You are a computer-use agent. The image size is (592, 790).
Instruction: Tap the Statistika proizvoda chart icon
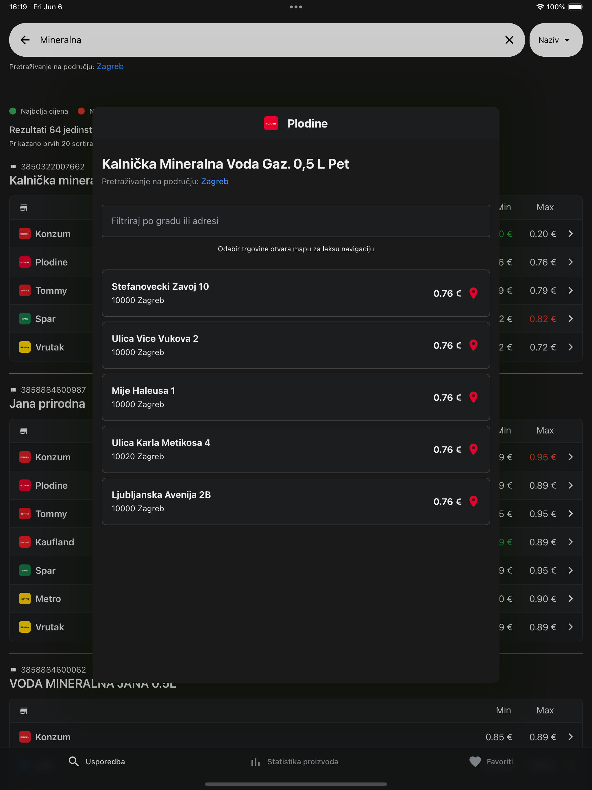tap(255, 762)
